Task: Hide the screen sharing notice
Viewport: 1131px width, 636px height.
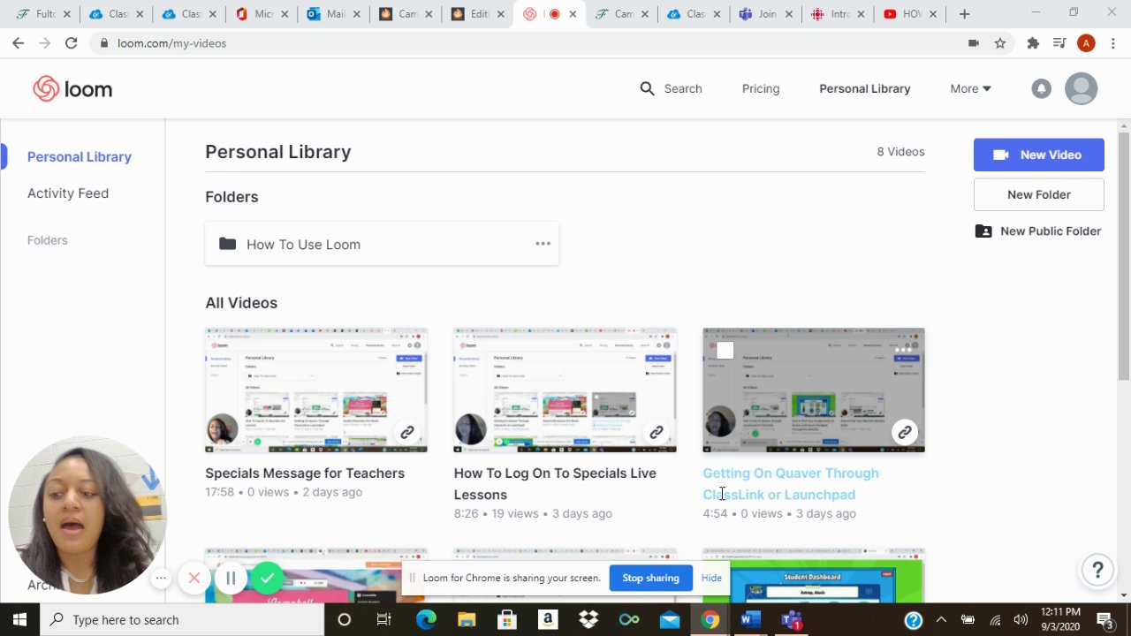Action: [711, 578]
